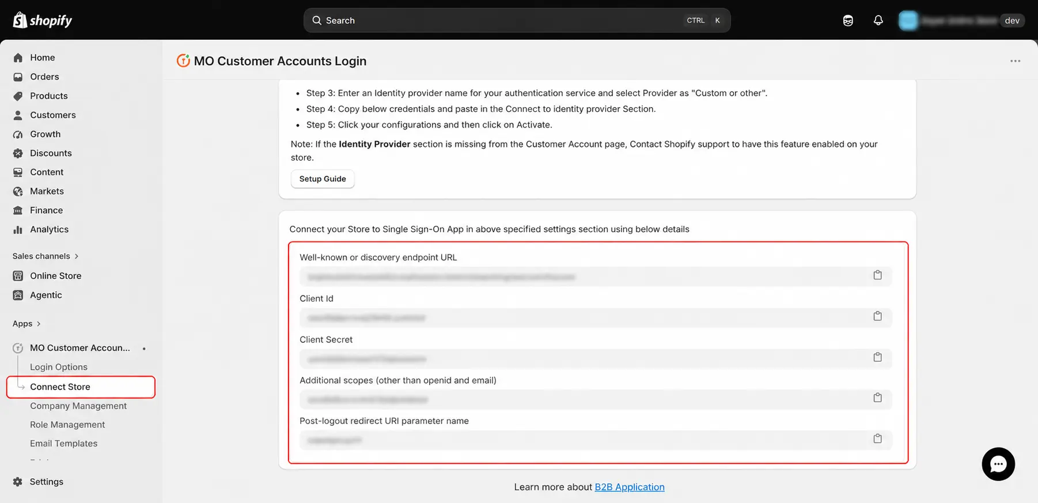
Task: Click the Finance bank icon
Action: tap(18, 210)
